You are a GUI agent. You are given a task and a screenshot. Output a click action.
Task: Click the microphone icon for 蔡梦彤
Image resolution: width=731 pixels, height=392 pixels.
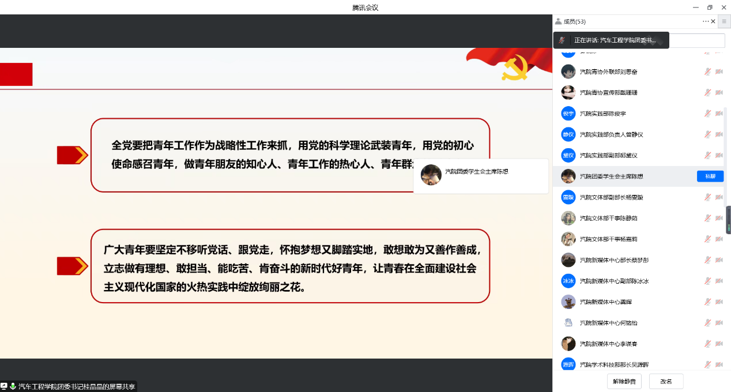tap(707, 261)
